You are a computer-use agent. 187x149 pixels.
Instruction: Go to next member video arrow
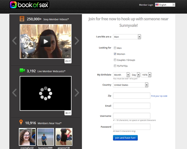[77, 41]
